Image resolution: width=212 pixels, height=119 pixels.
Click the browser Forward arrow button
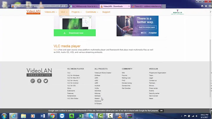pos(8,6)
